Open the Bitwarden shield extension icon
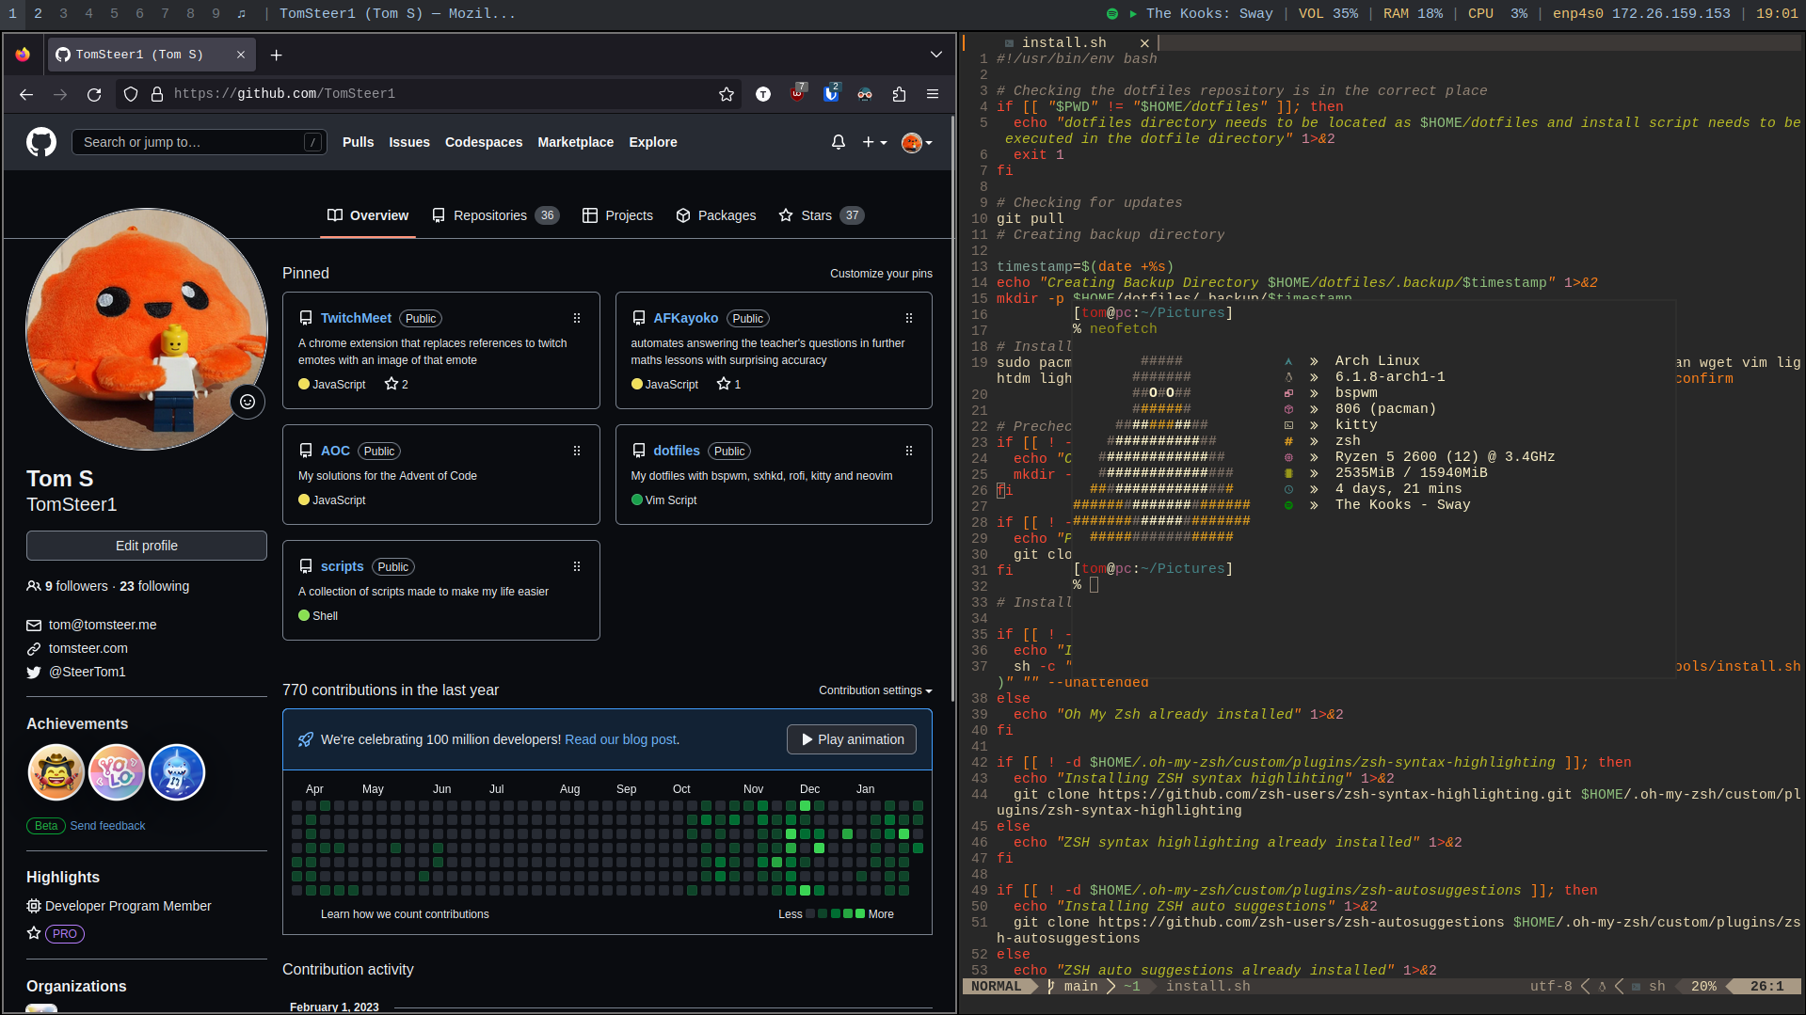Image resolution: width=1806 pixels, height=1015 pixels. (x=831, y=93)
